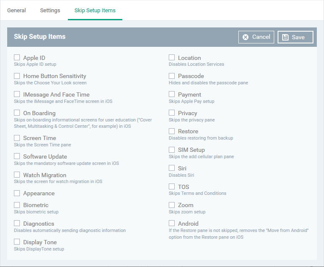Check the Payment option
324x267 pixels.
172,94
